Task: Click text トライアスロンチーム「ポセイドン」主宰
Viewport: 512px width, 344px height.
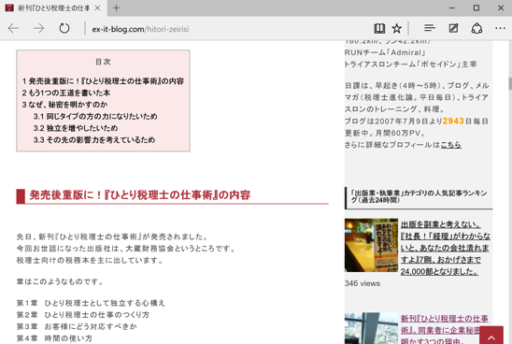Action: coord(410,64)
